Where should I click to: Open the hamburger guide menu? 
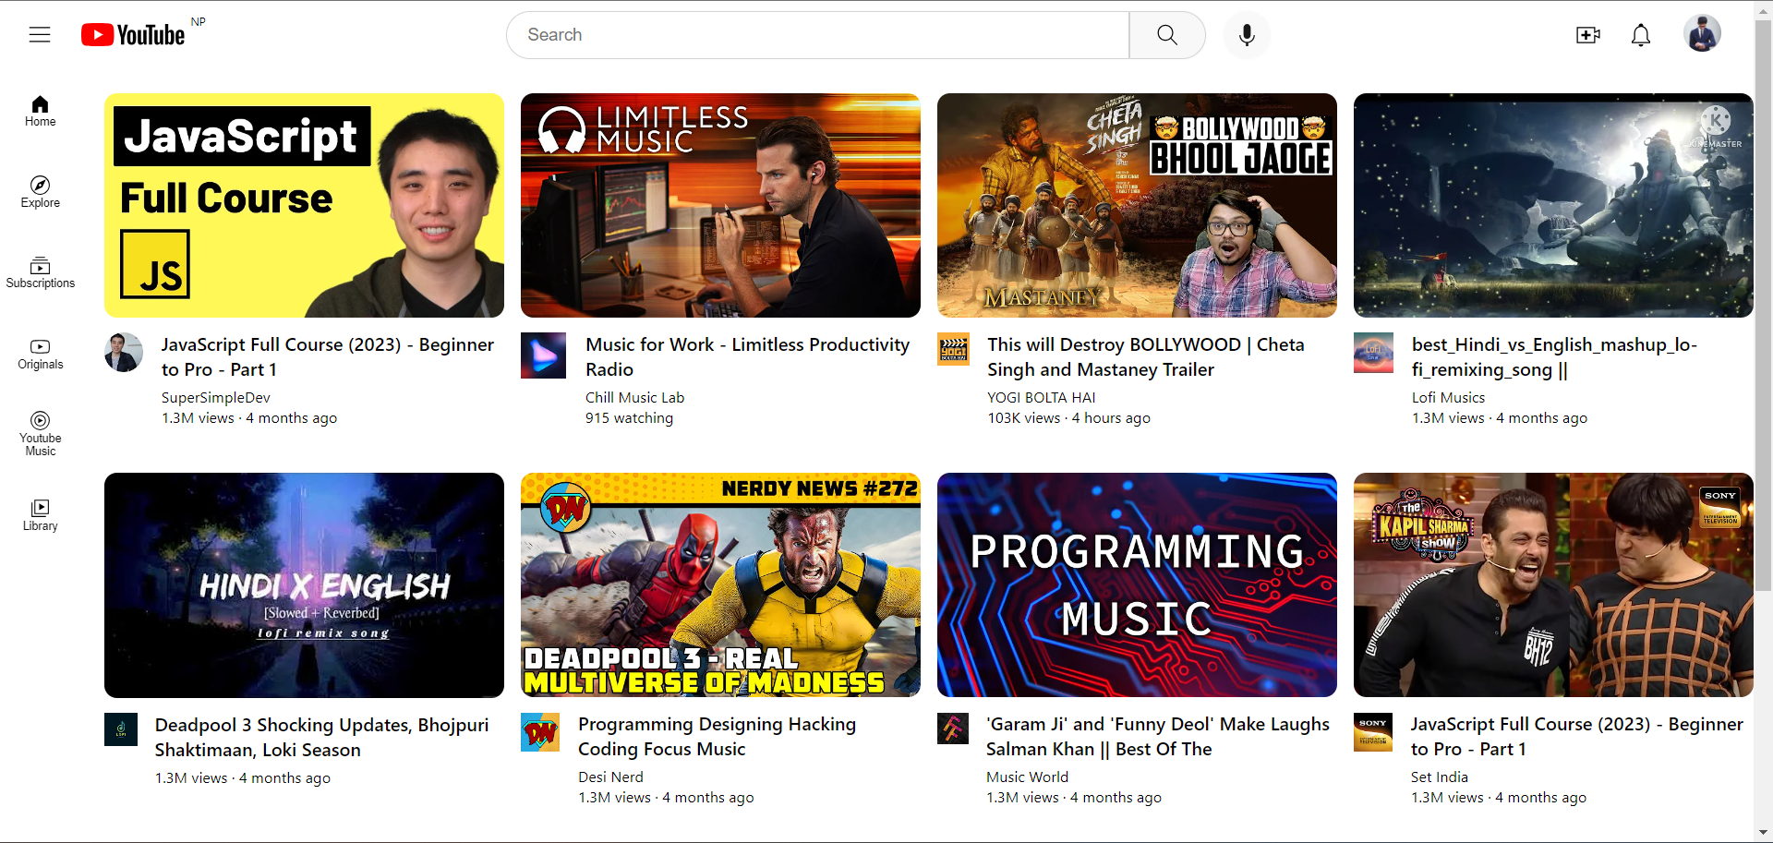[x=40, y=35]
